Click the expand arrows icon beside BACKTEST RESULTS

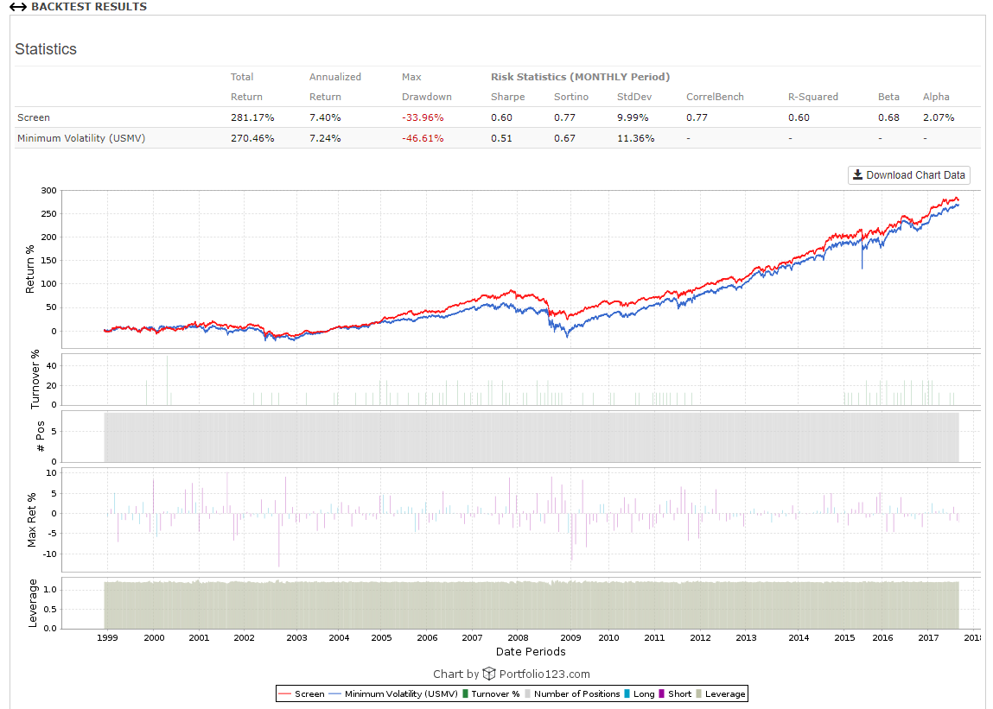(x=16, y=7)
